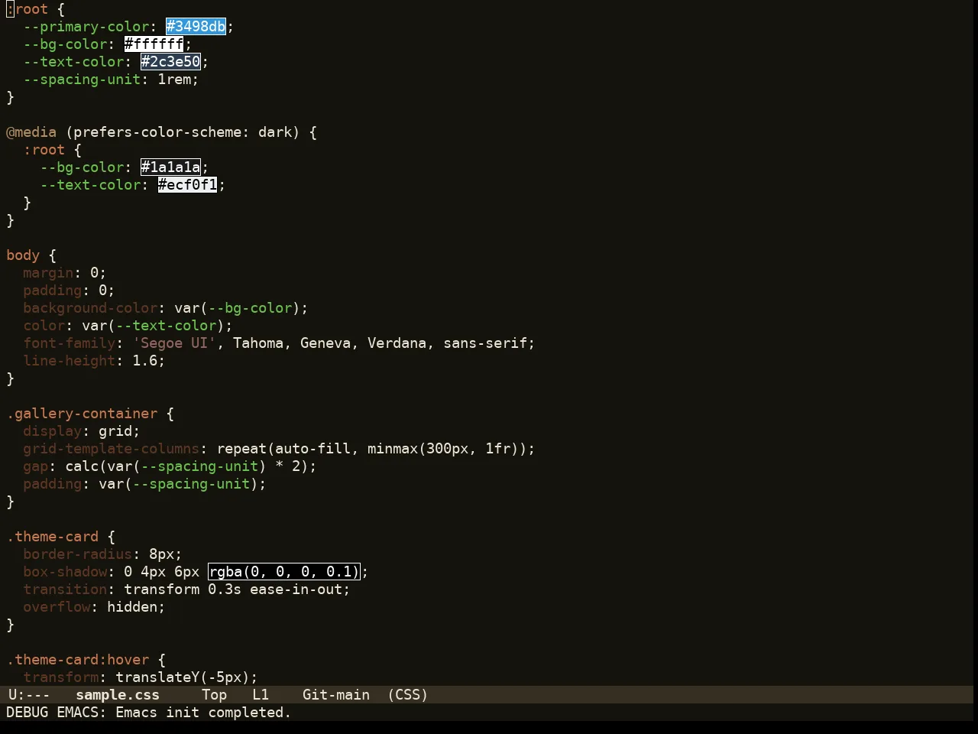The height and width of the screenshot is (734, 978).
Task: Click the L1 line number indicator
Action: click(x=261, y=695)
